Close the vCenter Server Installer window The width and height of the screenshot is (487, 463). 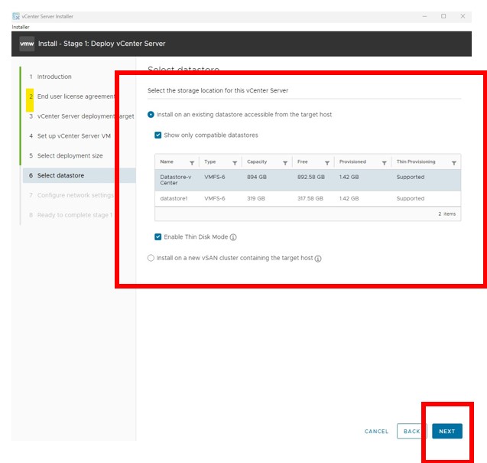point(463,16)
